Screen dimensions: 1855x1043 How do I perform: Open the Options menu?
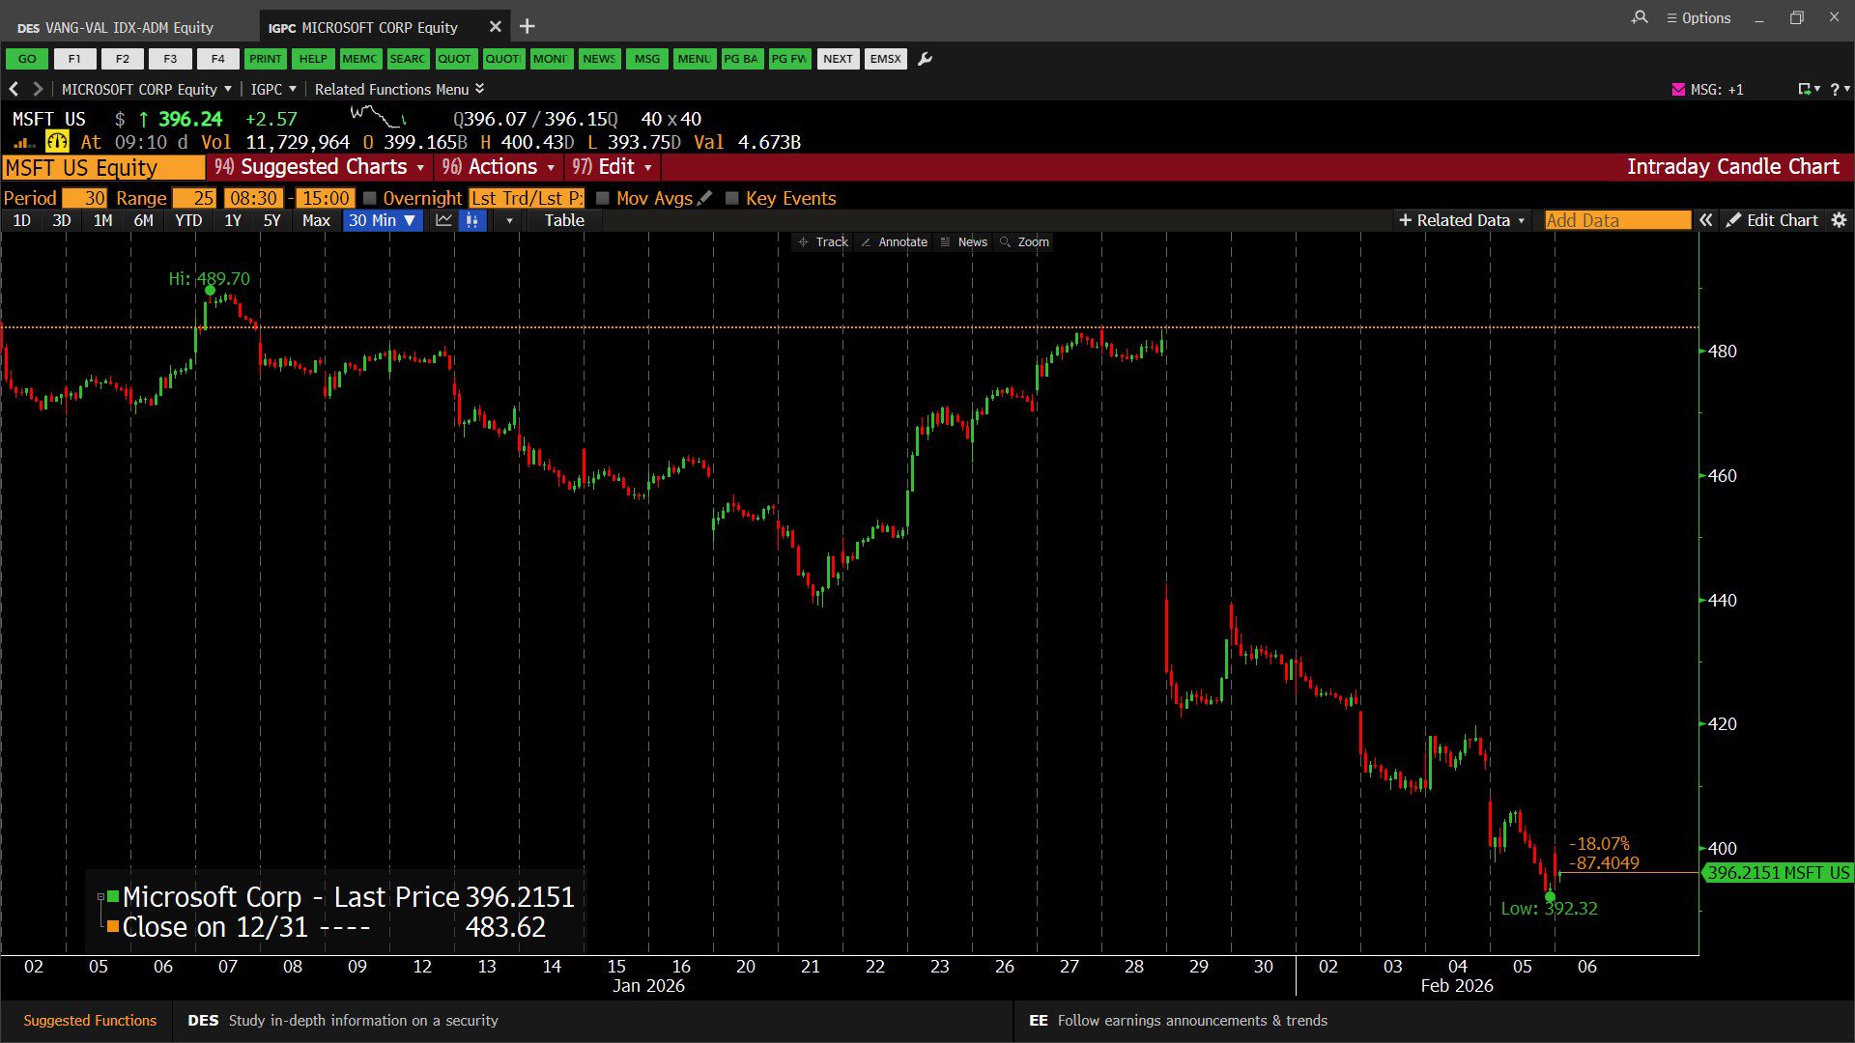point(1698,17)
